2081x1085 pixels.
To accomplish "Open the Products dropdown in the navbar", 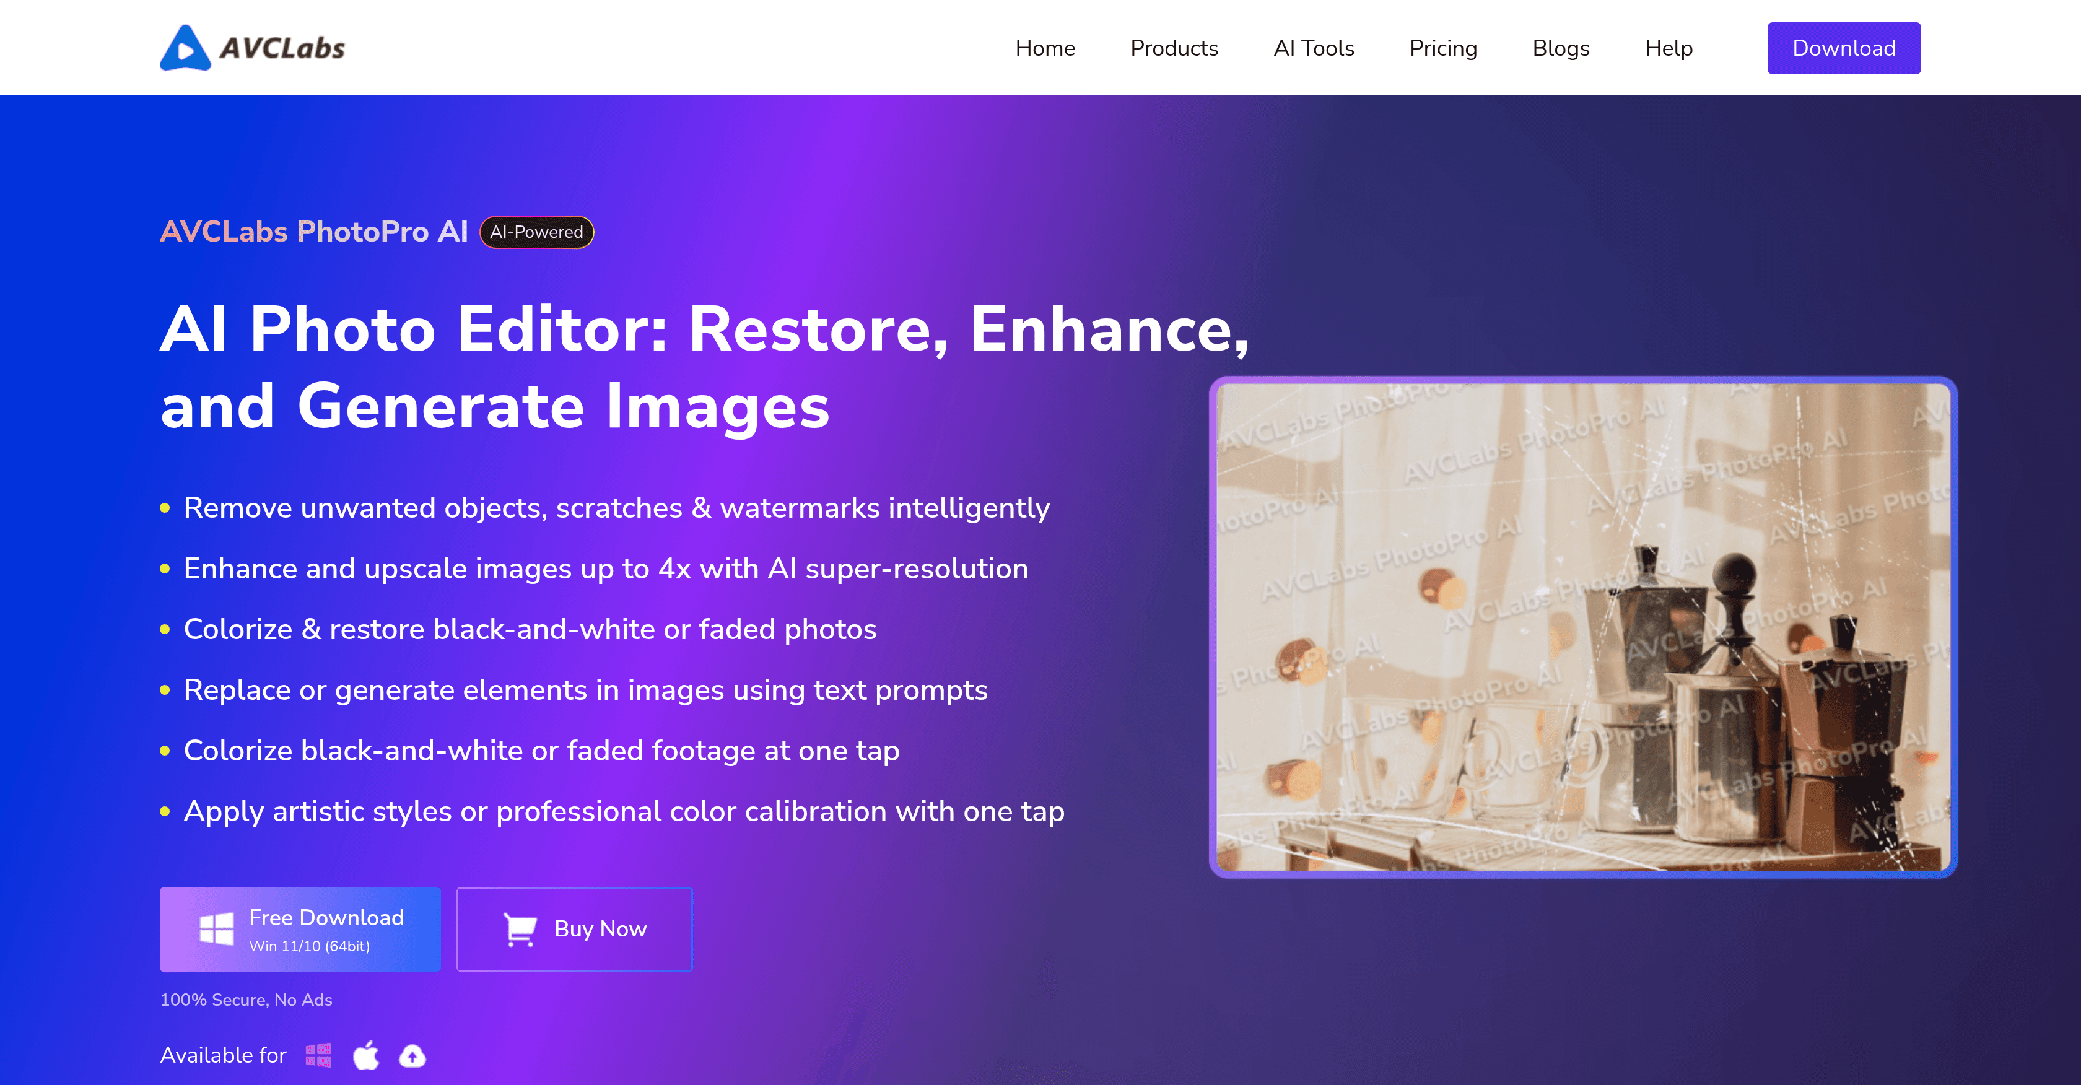I will (x=1174, y=48).
